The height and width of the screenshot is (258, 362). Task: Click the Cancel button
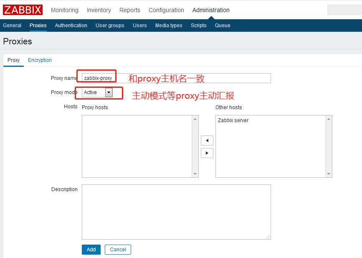click(x=118, y=250)
